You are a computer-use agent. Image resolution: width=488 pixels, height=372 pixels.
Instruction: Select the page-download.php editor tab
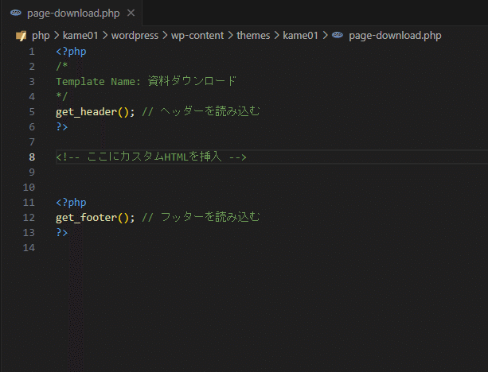click(72, 13)
